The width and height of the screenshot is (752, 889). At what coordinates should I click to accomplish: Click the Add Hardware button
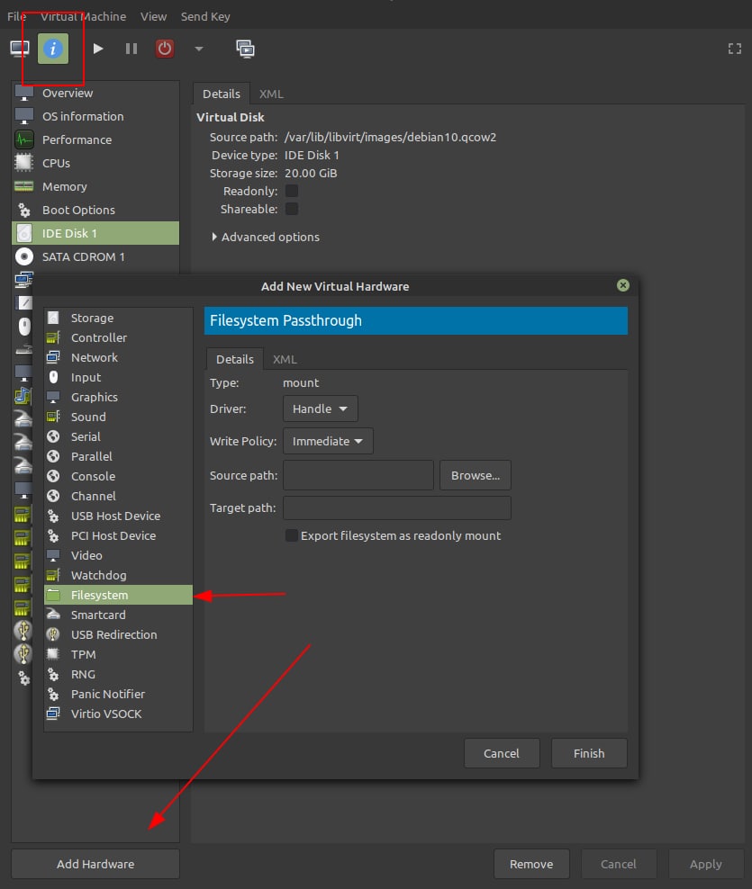tap(95, 864)
